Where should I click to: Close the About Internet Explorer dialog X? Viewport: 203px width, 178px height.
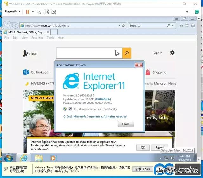coord(139,65)
